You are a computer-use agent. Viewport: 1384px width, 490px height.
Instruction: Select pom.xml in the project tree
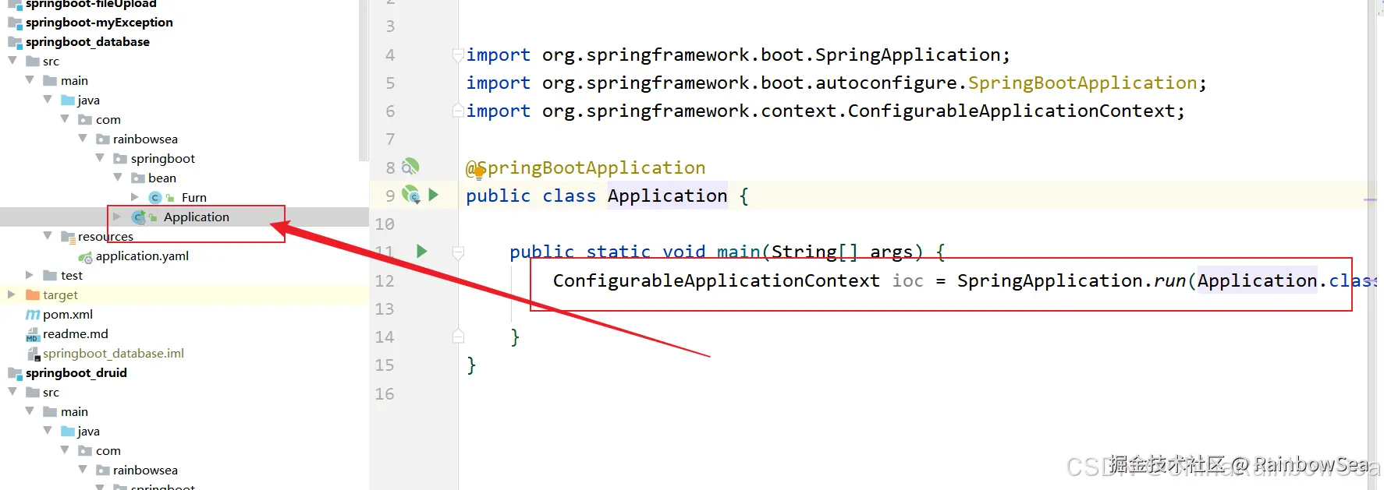pyautogui.click(x=68, y=315)
